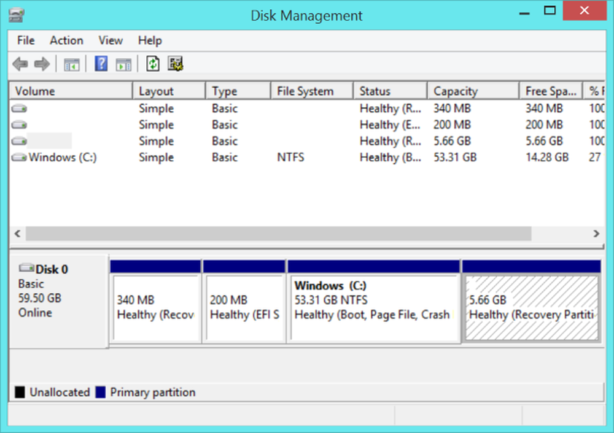
Task: Click the black Unallocated legend swatch
Action: (20, 392)
